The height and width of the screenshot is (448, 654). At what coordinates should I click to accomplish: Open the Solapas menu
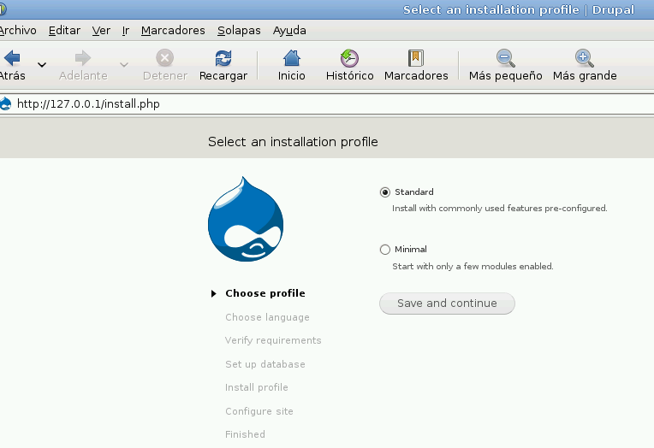(239, 31)
